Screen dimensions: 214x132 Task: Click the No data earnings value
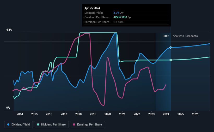pos(118,22)
